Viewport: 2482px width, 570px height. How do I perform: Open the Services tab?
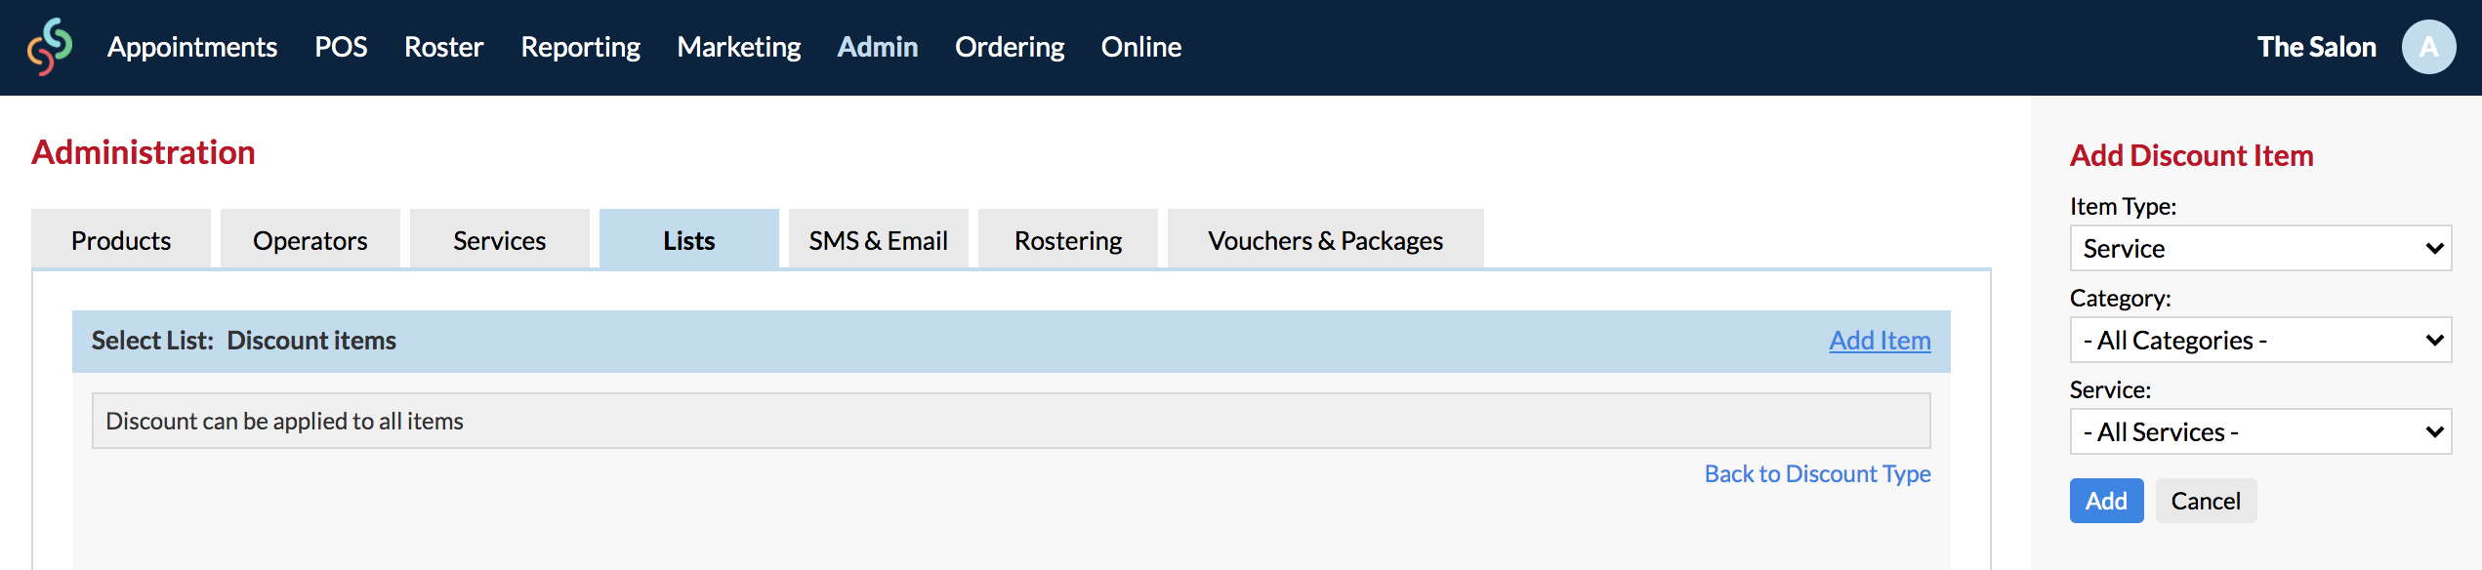coord(500,239)
